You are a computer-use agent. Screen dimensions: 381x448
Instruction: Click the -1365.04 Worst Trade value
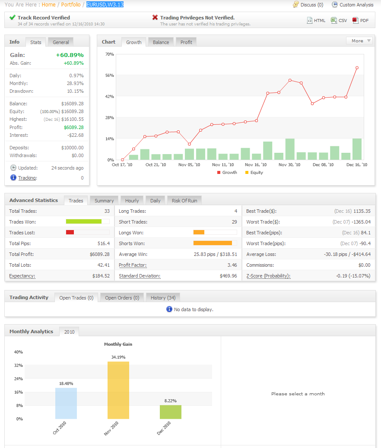(361, 222)
